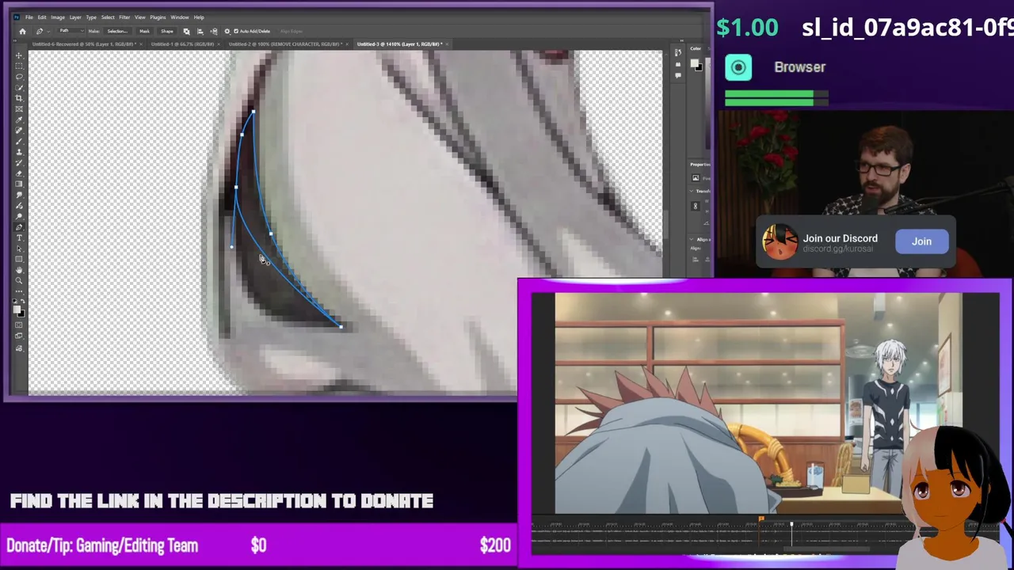Click the Selection... button
The height and width of the screenshot is (570, 1014).
tap(117, 31)
